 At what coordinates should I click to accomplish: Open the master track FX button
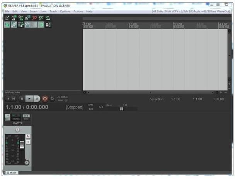[7, 117]
